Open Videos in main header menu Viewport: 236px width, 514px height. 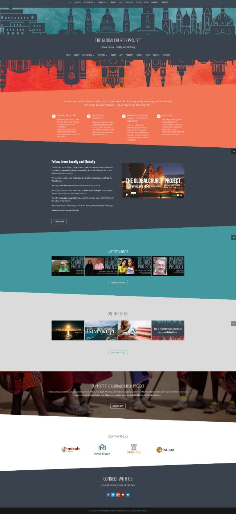click(139, 55)
